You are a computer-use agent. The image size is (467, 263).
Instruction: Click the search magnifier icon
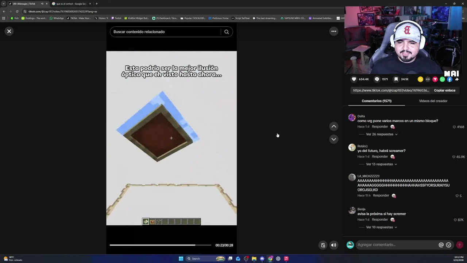227,32
